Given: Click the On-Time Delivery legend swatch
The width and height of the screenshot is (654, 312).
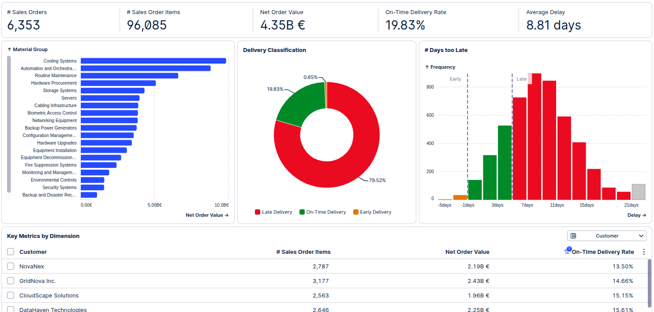Looking at the screenshot, I should click(x=302, y=212).
